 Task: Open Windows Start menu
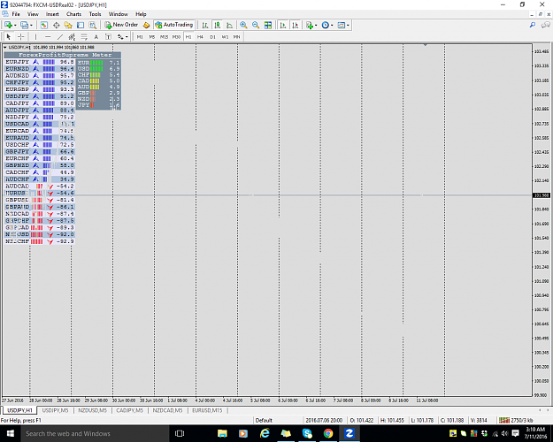[10, 433]
